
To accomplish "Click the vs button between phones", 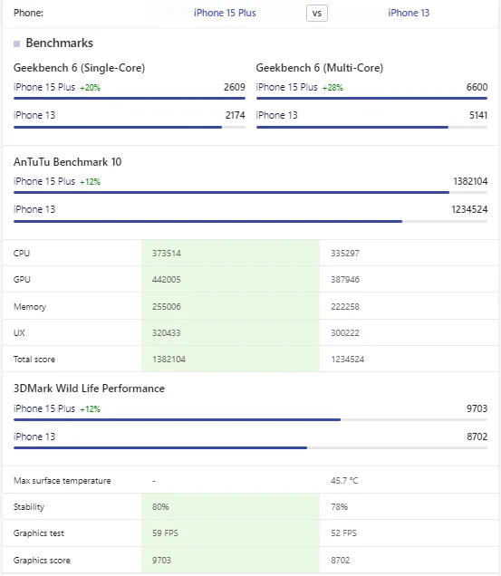I will click(x=317, y=14).
